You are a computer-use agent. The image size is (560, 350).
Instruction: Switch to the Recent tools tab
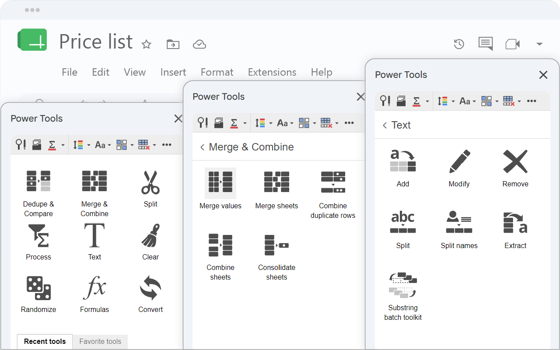click(45, 342)
